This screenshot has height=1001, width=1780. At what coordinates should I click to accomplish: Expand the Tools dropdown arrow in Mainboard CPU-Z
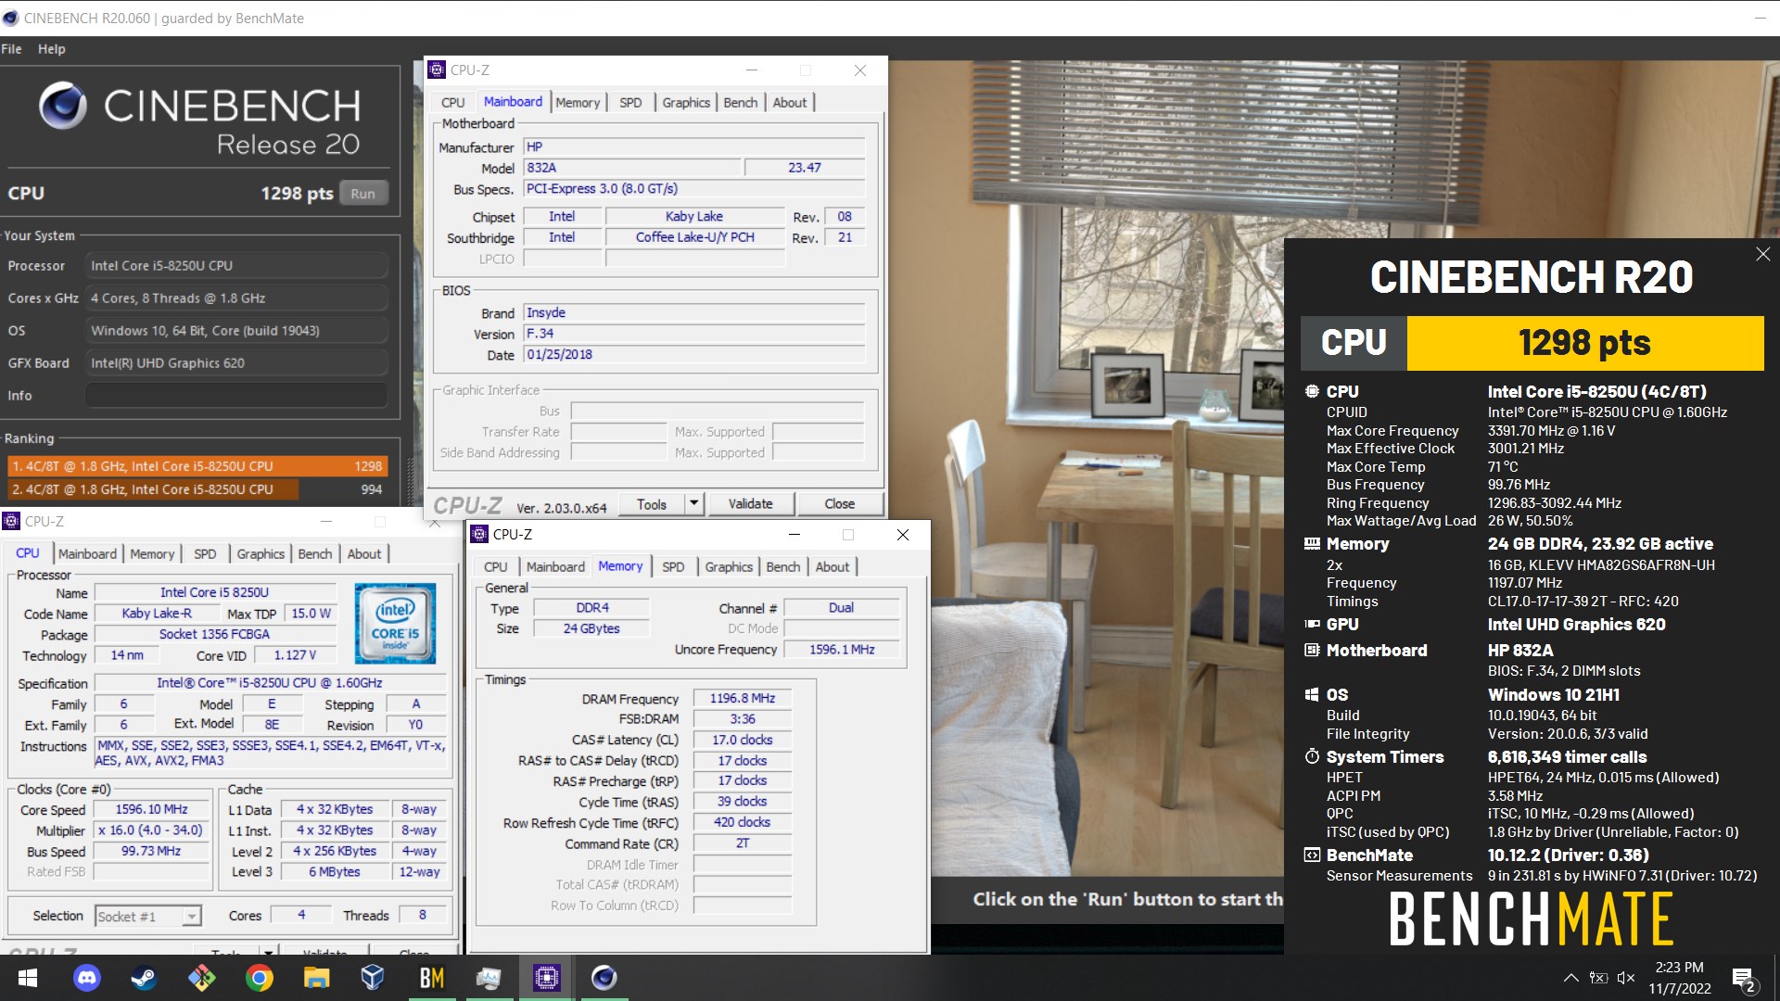coord(693,504)
